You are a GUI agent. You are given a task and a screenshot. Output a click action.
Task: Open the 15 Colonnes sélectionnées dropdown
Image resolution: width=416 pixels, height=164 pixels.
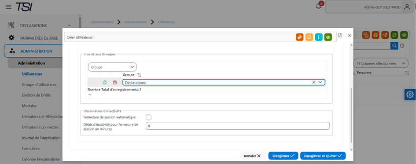pos(381,64)
